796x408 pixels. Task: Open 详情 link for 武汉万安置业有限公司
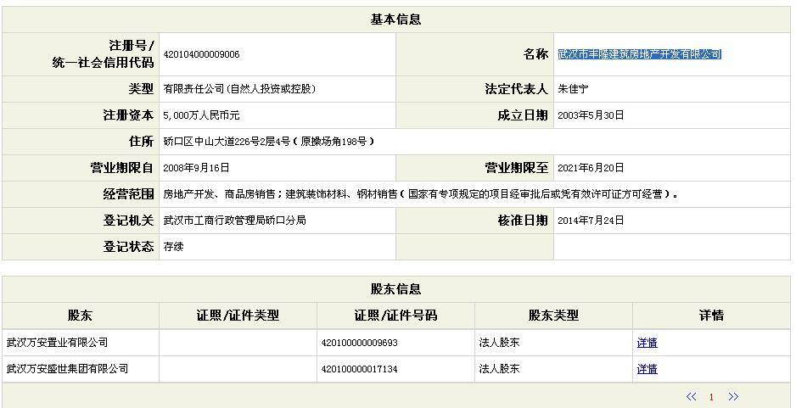point(647,343)
